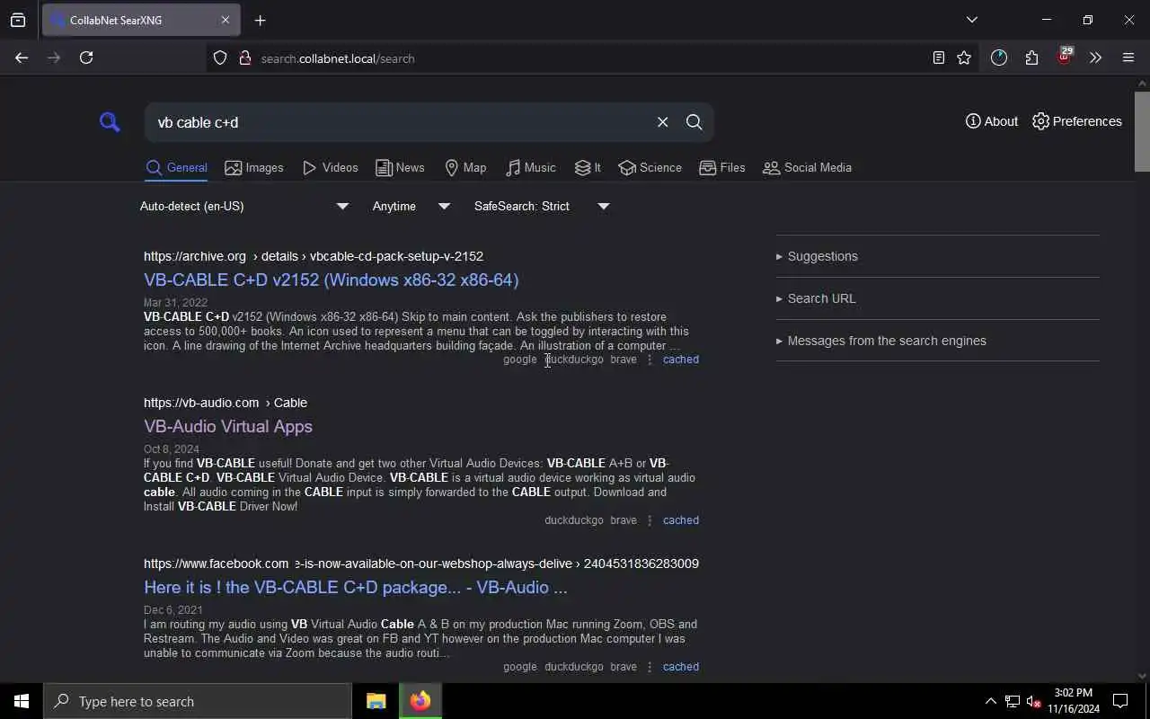Screen dimensions: 1150x719
Task: Click the SearXNG magnifier logo
Action: pos(110,122)
